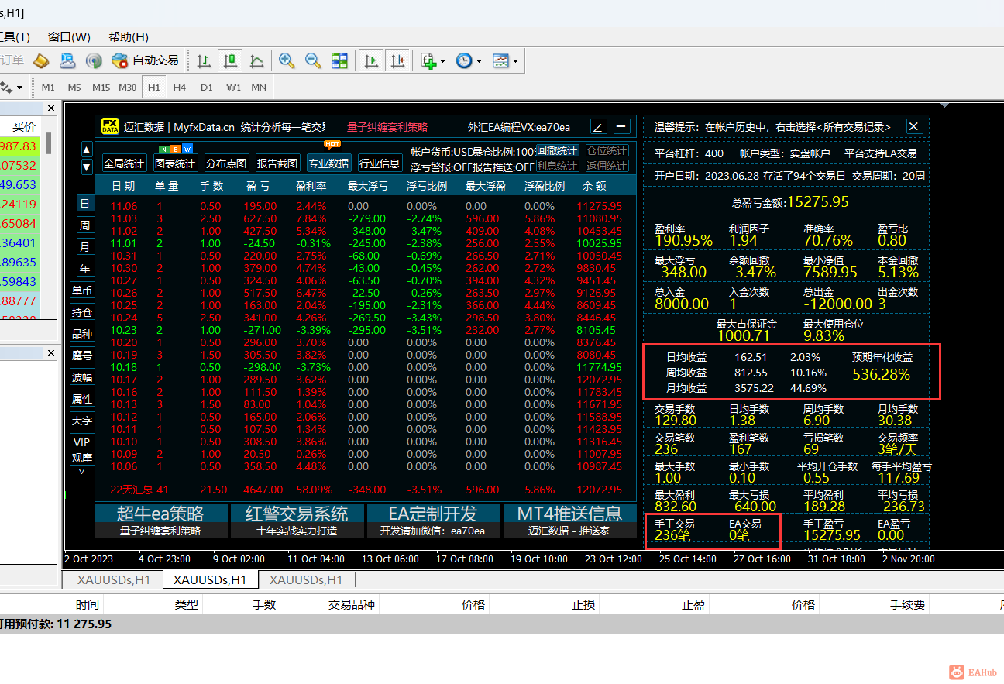Click the MT4推送信息 banner
This screenshot has width=1004, height=684.
(x=569, y=520)
